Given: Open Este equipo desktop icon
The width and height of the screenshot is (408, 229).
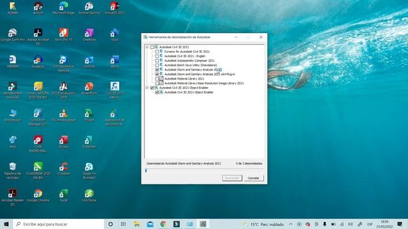Looking at the screenshot, I should point(13,115).
